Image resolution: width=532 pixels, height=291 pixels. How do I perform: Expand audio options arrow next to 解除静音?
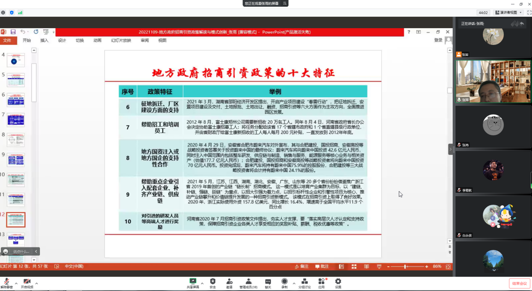(16, 283)
